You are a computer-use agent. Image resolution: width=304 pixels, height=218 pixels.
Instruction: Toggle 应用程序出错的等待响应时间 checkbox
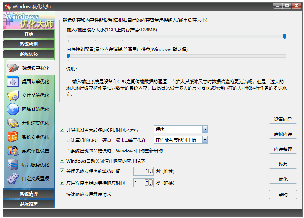[x=62, y=182]
